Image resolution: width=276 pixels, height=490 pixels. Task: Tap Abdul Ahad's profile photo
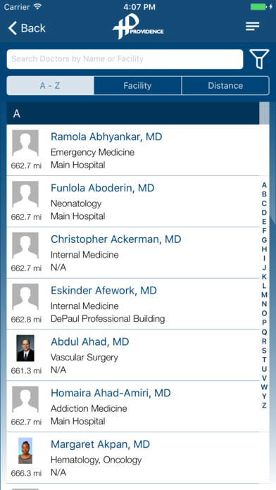click(x=25, y=348)
